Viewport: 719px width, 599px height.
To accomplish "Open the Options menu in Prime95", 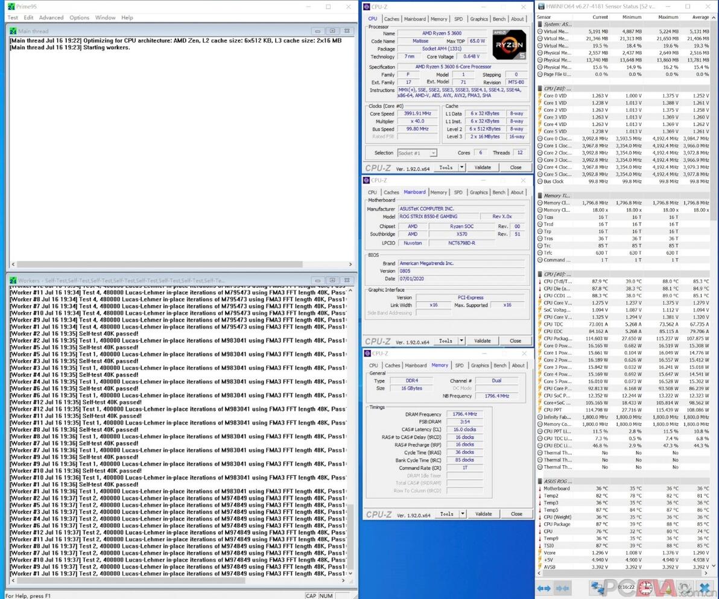I will coord(80,17).
